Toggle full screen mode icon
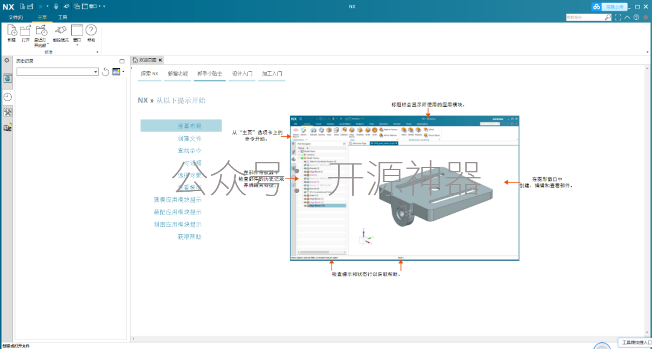652x349 pixels. pos(618,17)
